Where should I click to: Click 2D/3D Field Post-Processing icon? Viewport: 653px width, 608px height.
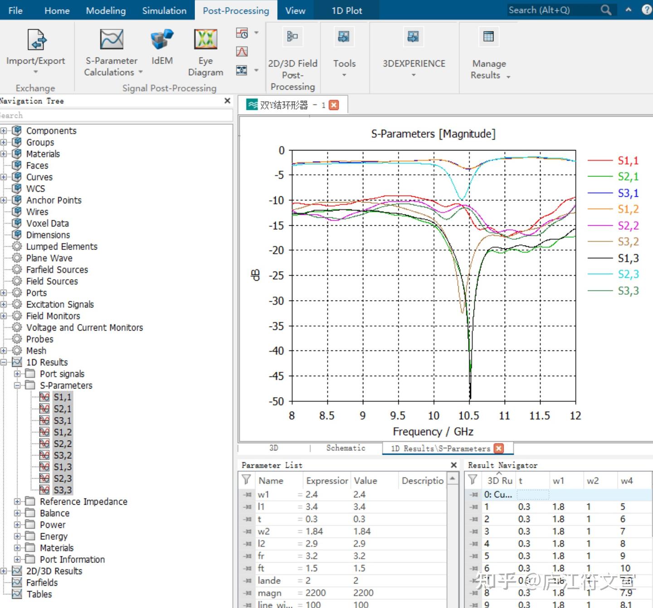coord(292,37)
